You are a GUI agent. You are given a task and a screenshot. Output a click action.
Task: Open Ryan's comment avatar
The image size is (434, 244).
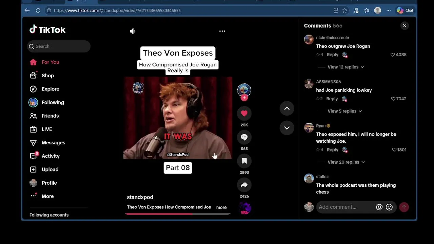pos(309,128)
